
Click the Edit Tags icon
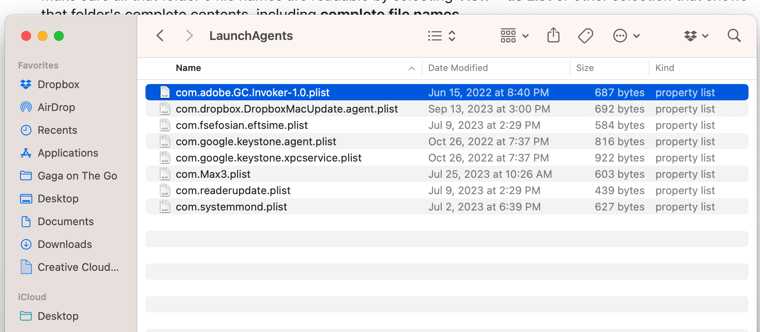click(x=585, y=36)
